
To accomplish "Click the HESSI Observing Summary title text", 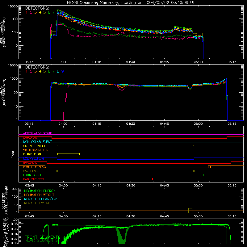I will pyautogui.click(x=131, y=3).
